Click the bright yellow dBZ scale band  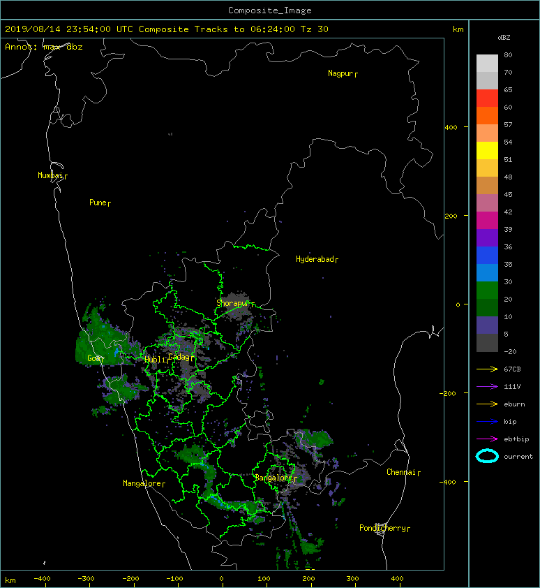[x=487, y=150]
